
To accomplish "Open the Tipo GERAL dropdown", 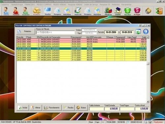I will coord(89,33).
